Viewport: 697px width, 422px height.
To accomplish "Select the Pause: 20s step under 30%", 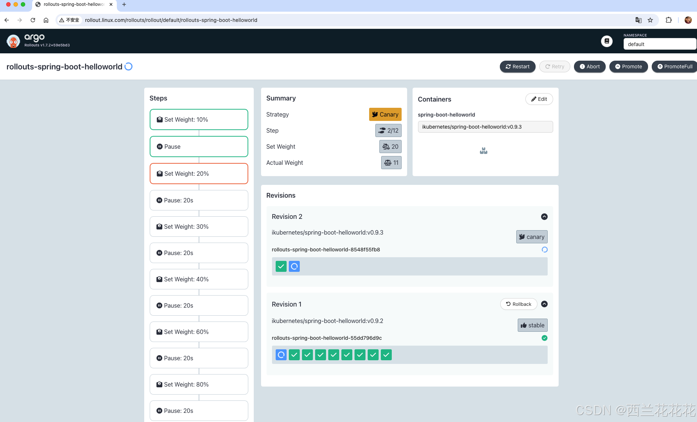I will click(199, 253).
